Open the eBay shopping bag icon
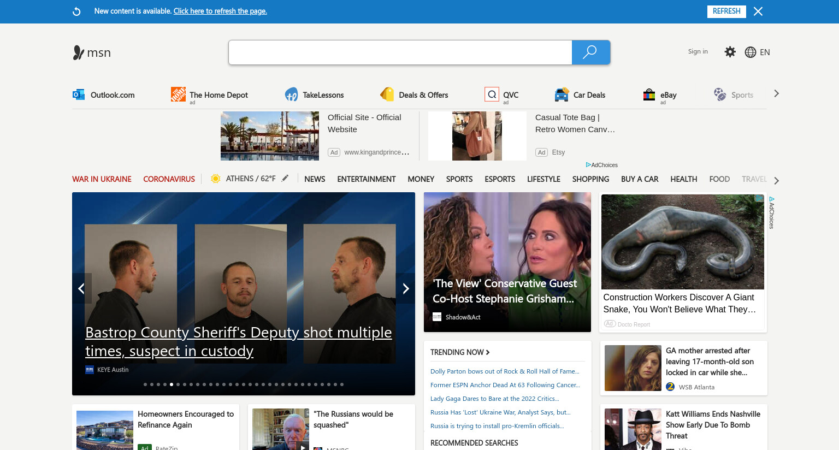Image resolution: width=839 pixels, height=450 pixels. pos(649,94)
